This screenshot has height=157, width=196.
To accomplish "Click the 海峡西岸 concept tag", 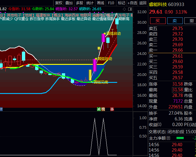I will pyautogui.click(x=72, y=15).
